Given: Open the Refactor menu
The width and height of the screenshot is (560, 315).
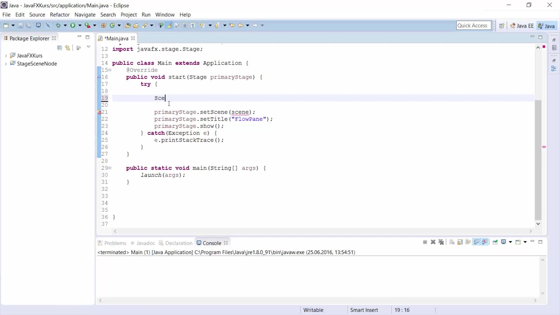Looking at the screenshot, I should (x=60, y=15).
